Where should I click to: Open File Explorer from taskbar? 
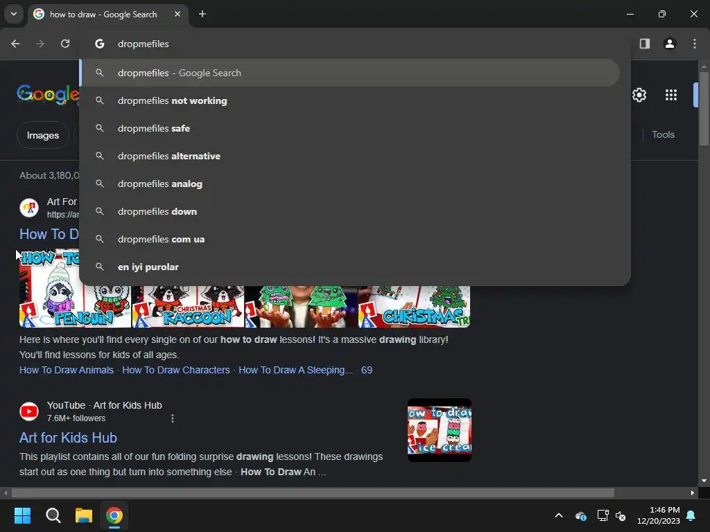tap(84, 515)
